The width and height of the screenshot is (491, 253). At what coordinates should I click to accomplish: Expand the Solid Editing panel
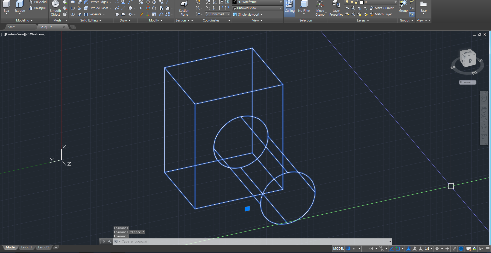91,20
